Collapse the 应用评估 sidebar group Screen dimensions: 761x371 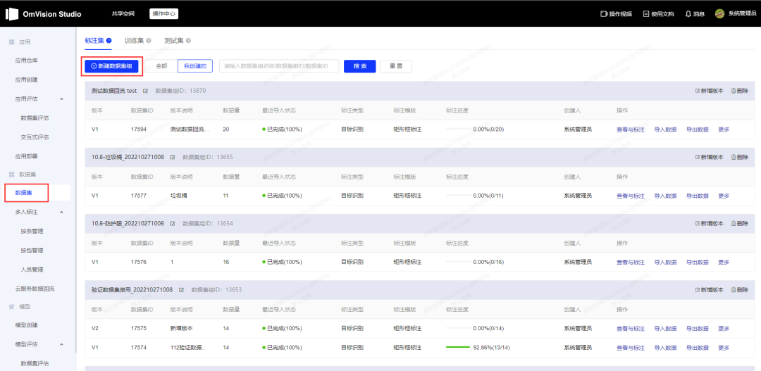pos(61,99)
